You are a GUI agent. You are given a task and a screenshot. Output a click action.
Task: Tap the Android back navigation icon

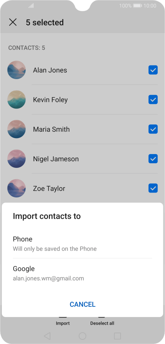(x=47, y=336)
